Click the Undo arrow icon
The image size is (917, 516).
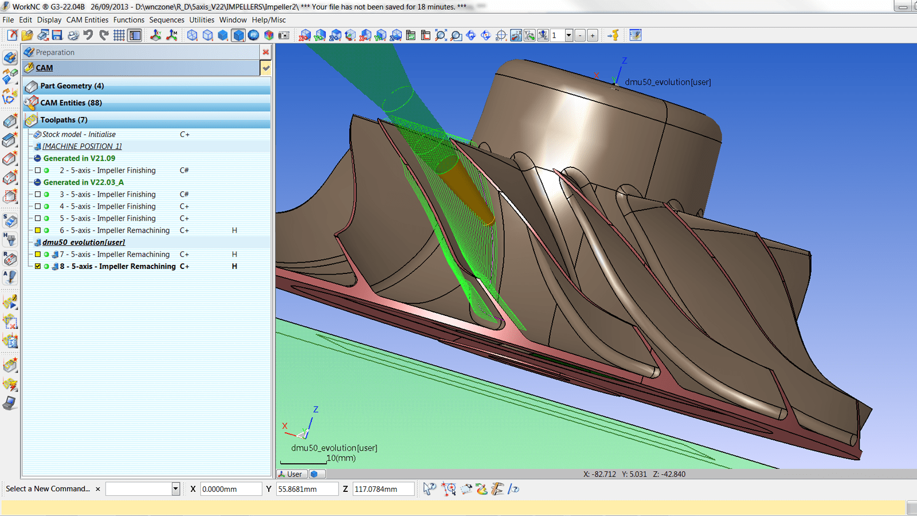pyautogui.click(x=88, y=36)
